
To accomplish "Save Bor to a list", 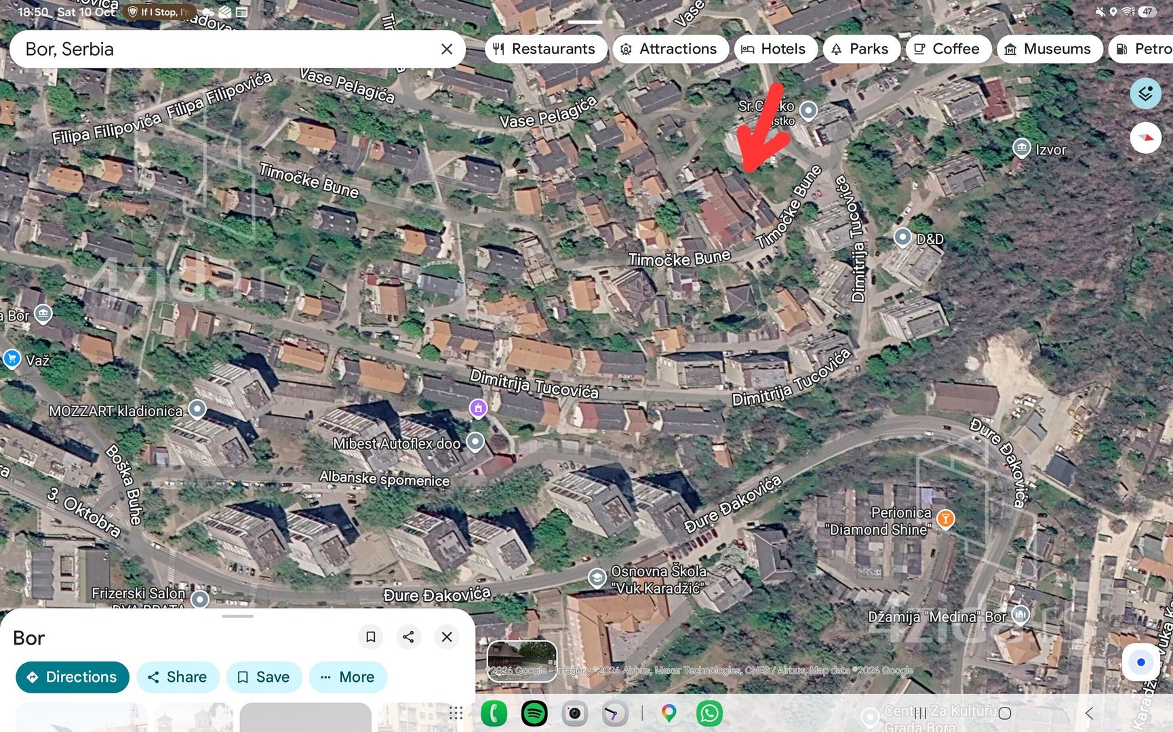I will click(264, 677).
